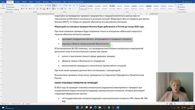Click the Общий доступ (Share) button

coord(187,2)
